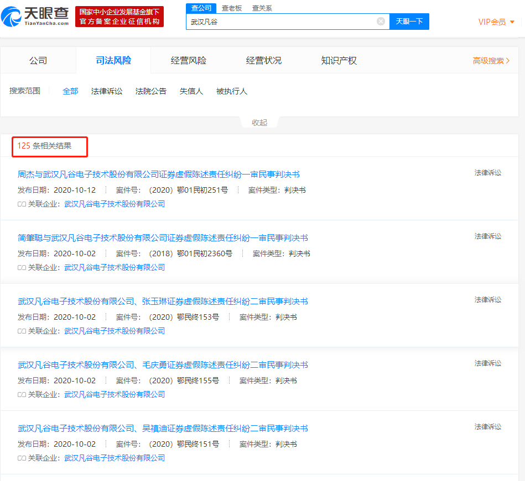525x481 pixels.
Task: Open related company link under case 鄂01民初2360号
Action: click(115, 267)
